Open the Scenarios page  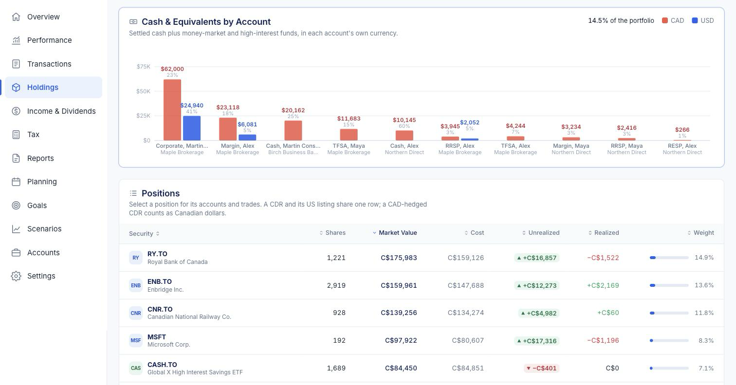pos(54,229)
